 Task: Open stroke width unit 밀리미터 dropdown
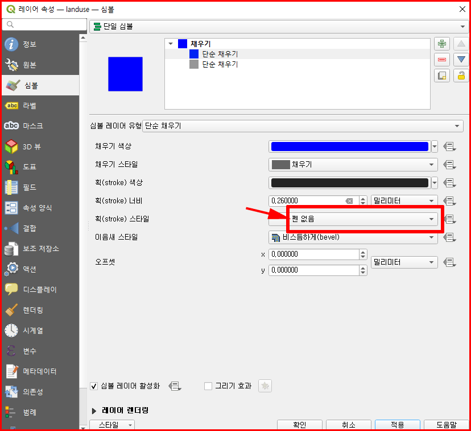[404, 200]
